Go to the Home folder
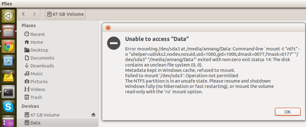This screenshot has width=306, height=127. 36,42
